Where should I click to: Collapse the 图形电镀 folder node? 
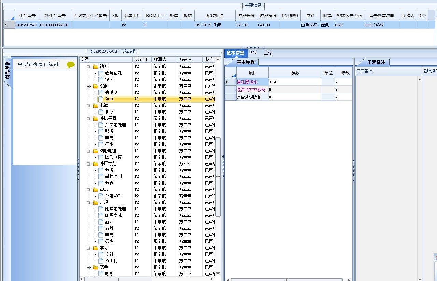[88, 151]
